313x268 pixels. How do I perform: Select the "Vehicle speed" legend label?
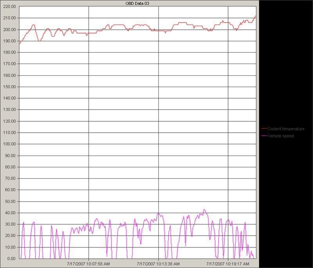pos(281,136)
